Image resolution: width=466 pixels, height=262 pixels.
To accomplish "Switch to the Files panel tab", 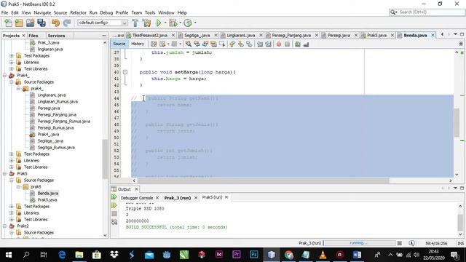I will coord(33,36).
